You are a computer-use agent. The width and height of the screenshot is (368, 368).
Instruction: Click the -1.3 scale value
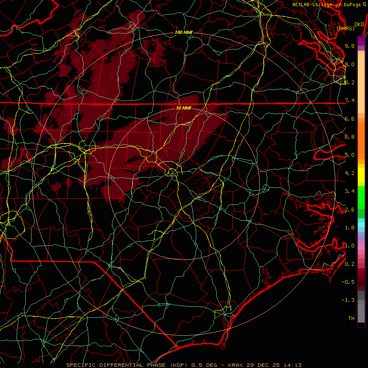[x=348, y=300]
